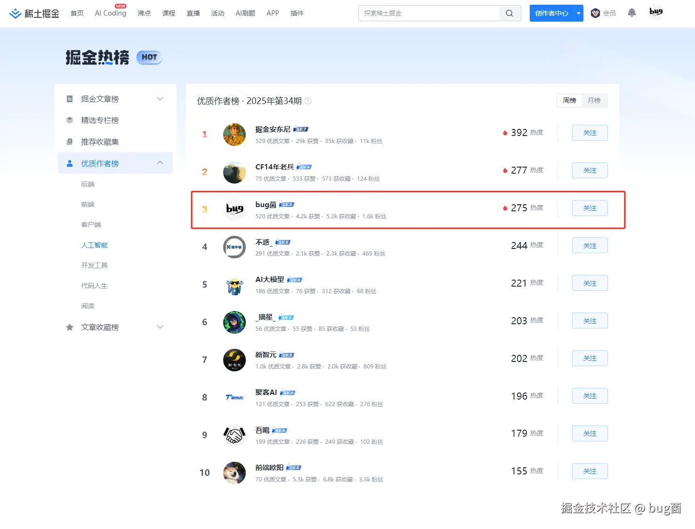The width and height of the screenshot is (695, 529).
Task: Open the 创作者中心 dropdown arrow
Action: [579, 13]
